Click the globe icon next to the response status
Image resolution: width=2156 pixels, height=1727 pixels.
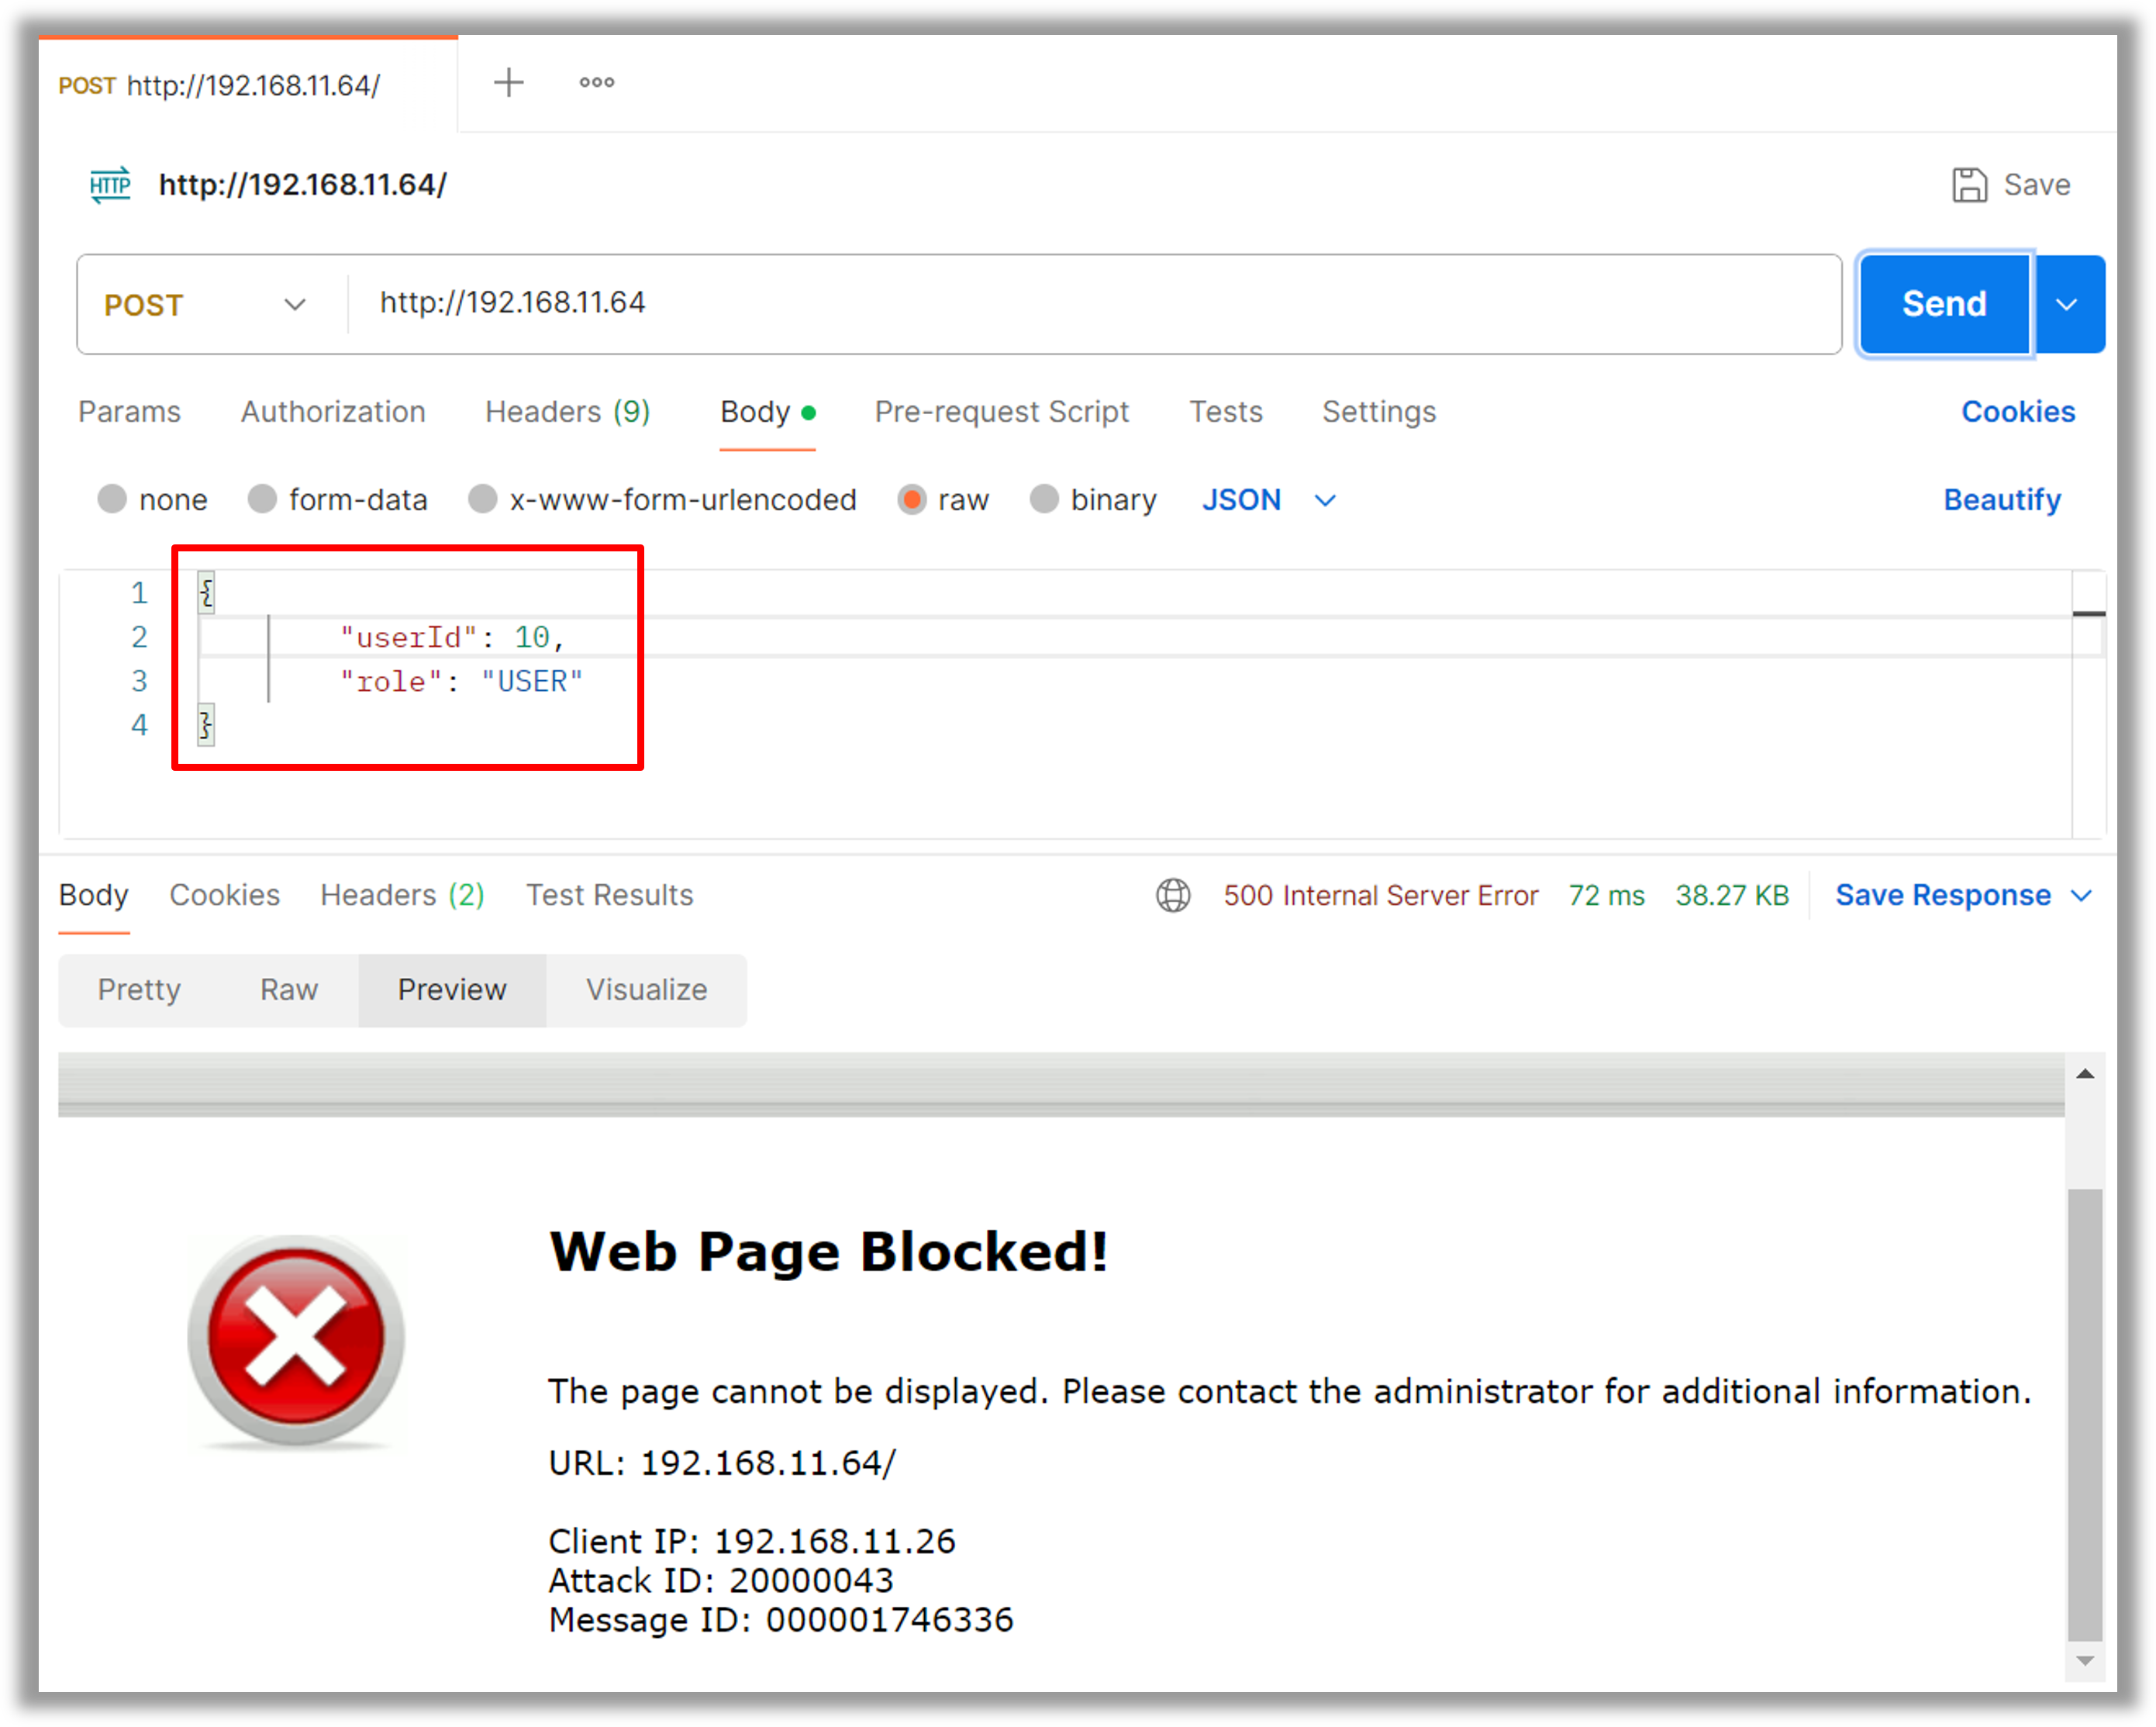click(1173, 895)
